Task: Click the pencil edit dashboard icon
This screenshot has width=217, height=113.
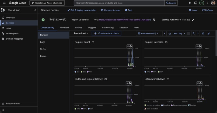Action: tap(209, 33)
